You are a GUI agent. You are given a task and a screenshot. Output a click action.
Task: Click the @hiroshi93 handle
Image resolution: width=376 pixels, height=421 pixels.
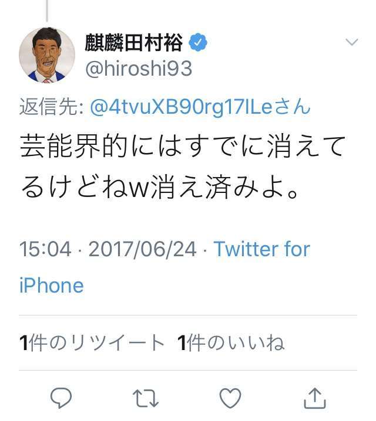coord(139,69)
